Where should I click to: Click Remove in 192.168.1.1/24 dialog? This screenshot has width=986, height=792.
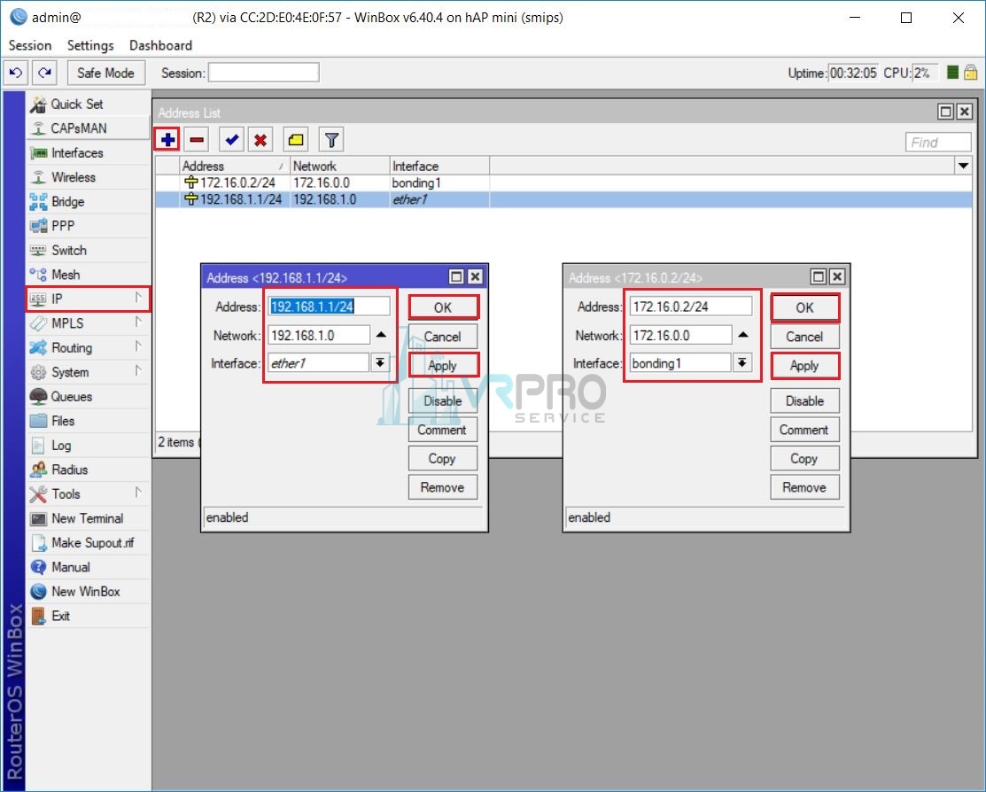coord(443,487)
